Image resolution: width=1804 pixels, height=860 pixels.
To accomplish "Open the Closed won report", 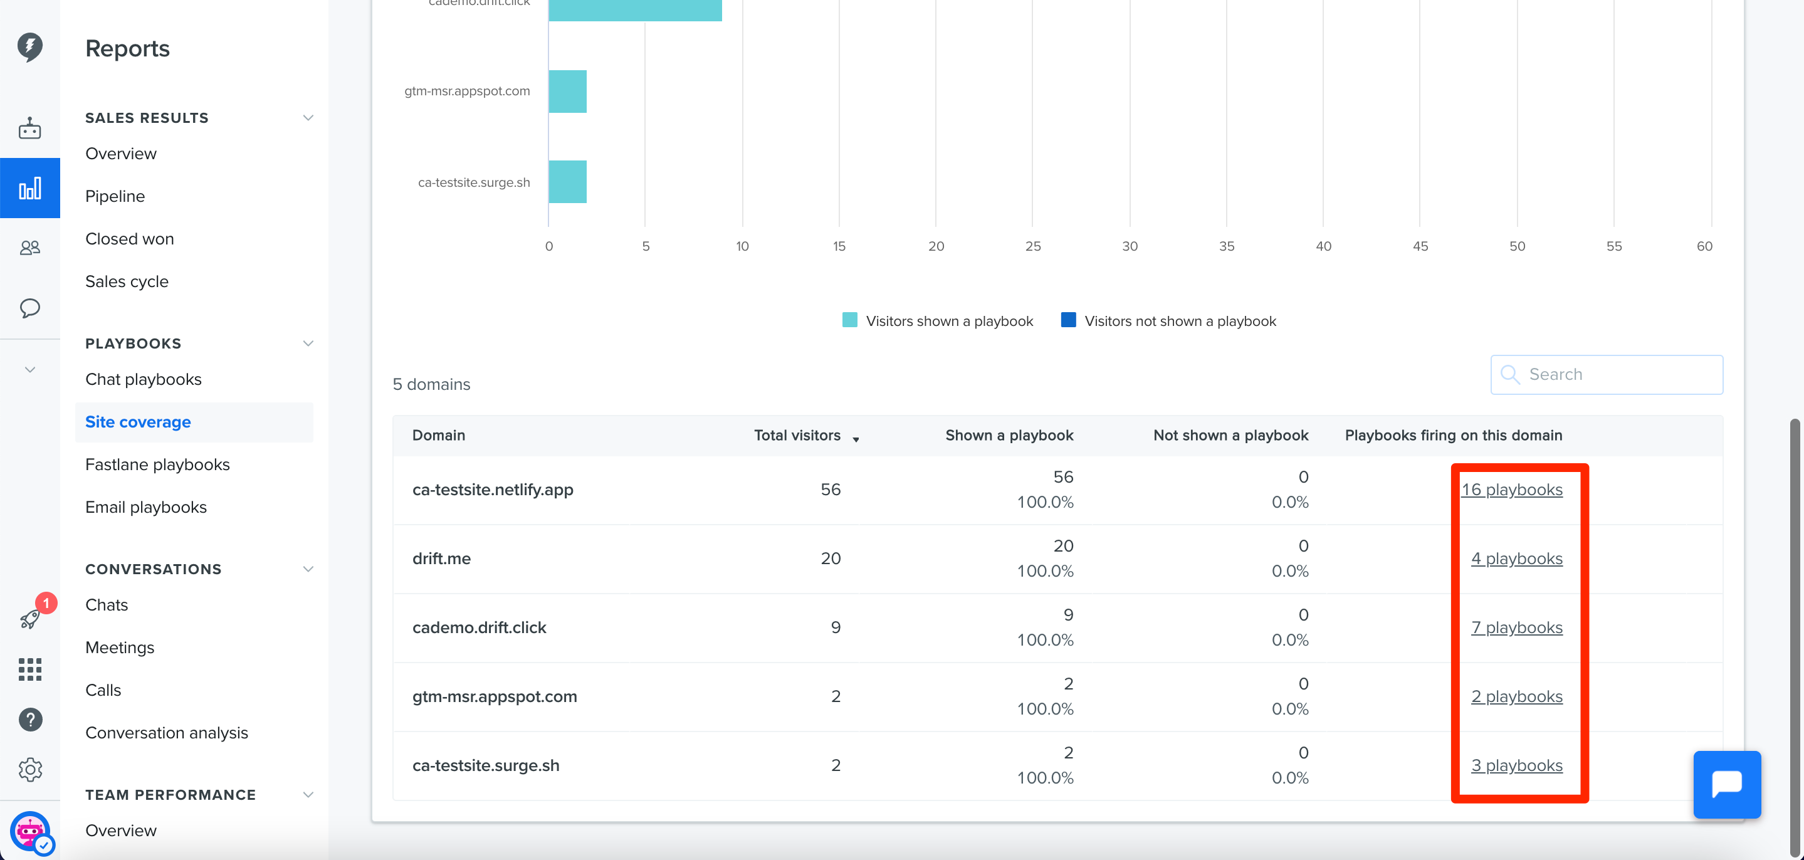I will click(x=130, y=239).
